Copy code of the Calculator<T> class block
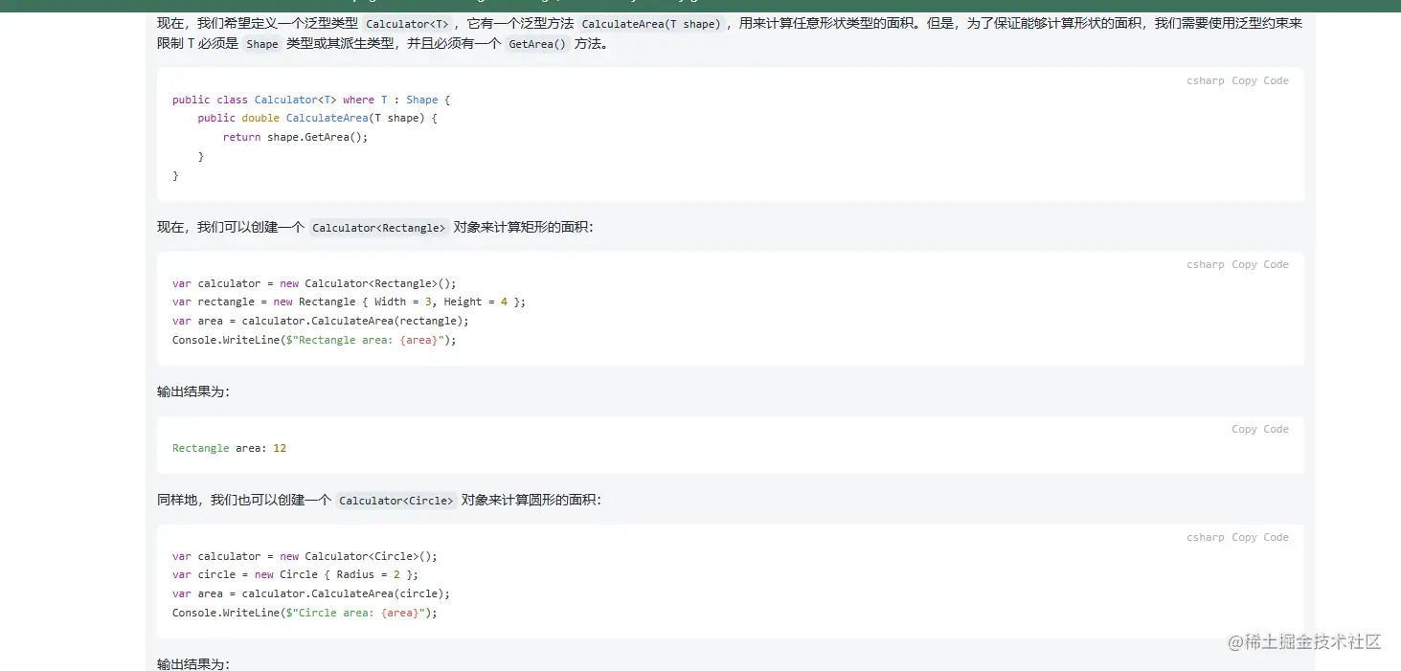The height and width of the screenshot is (671, 1401). pyautogui.click(x=1260, y=80)
